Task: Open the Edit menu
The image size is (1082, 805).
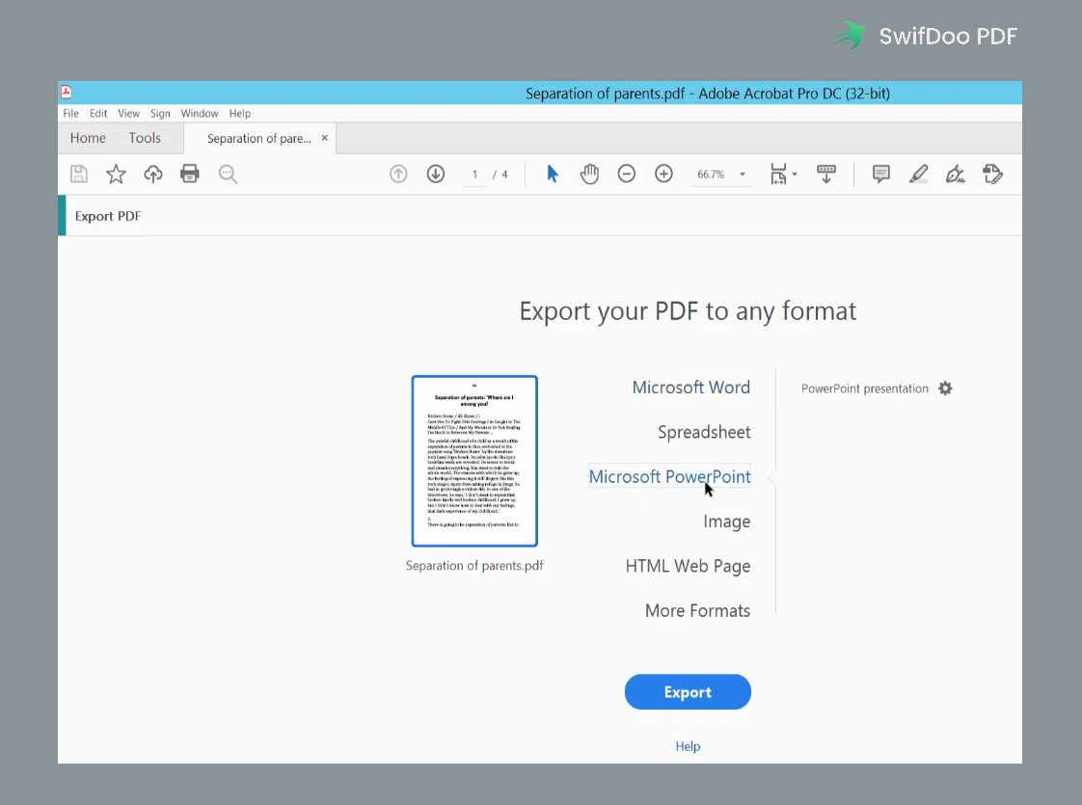Action: (x=98, y=113)
